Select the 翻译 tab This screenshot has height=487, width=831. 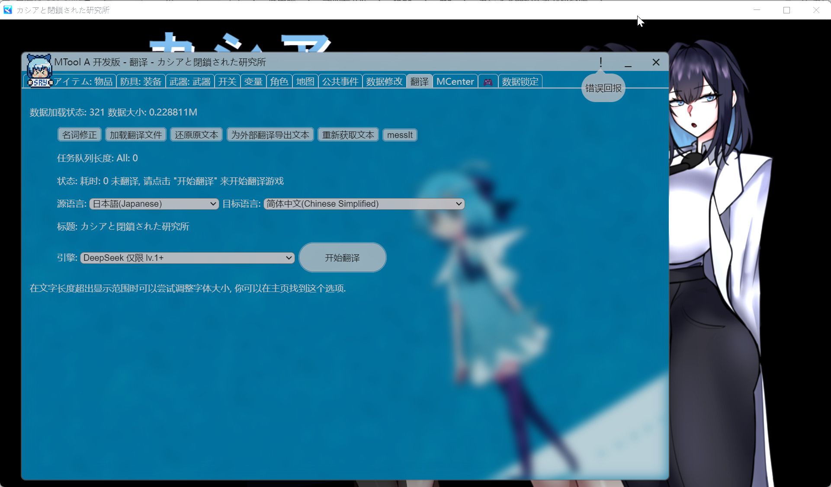pos(419,82)
